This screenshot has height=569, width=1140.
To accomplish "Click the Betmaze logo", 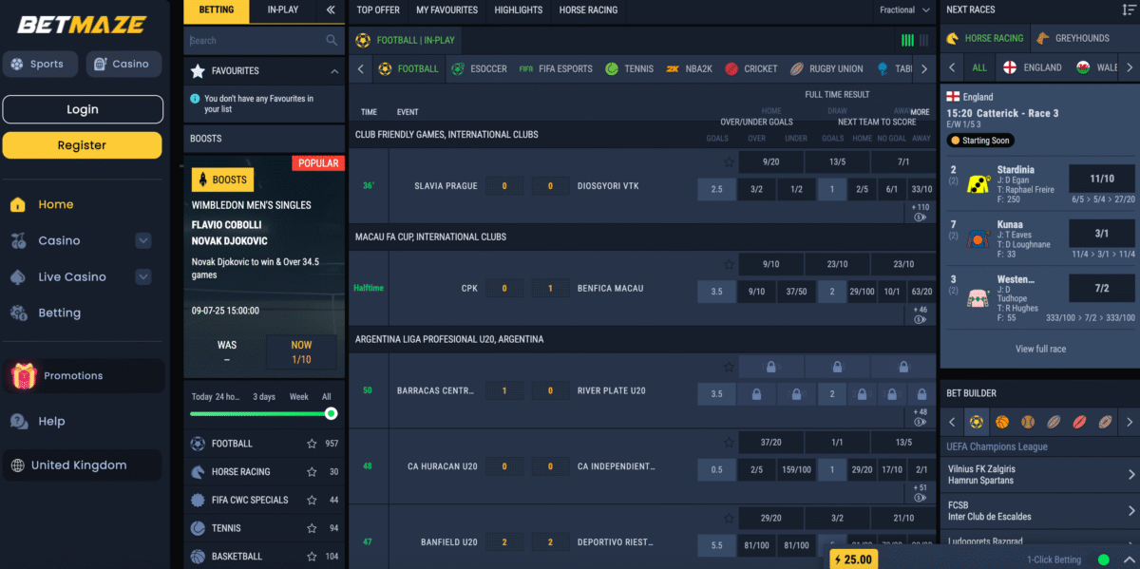I will point(82,25).
